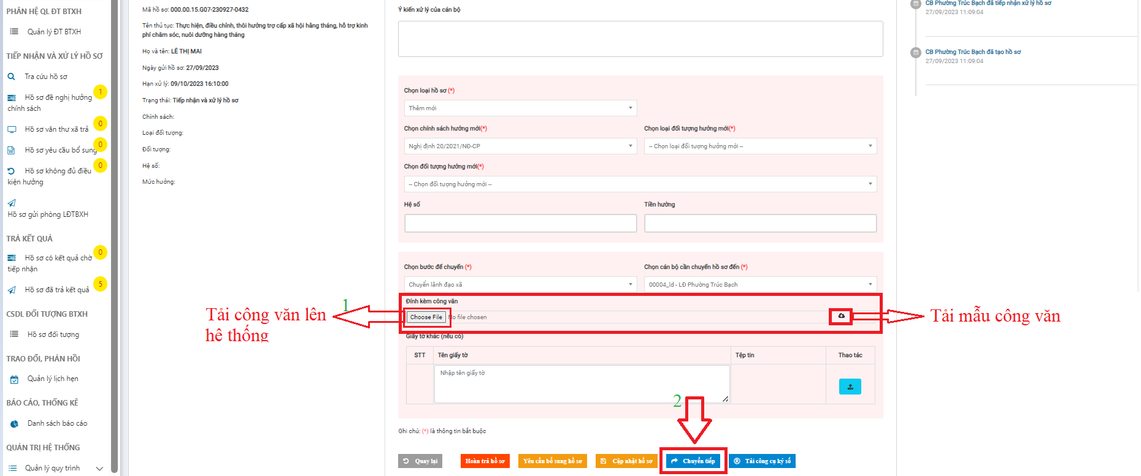Open the Chọn loại đối tượng hưởng mới dropdown
Screen dimensions: 1141x476
(759, 146)
